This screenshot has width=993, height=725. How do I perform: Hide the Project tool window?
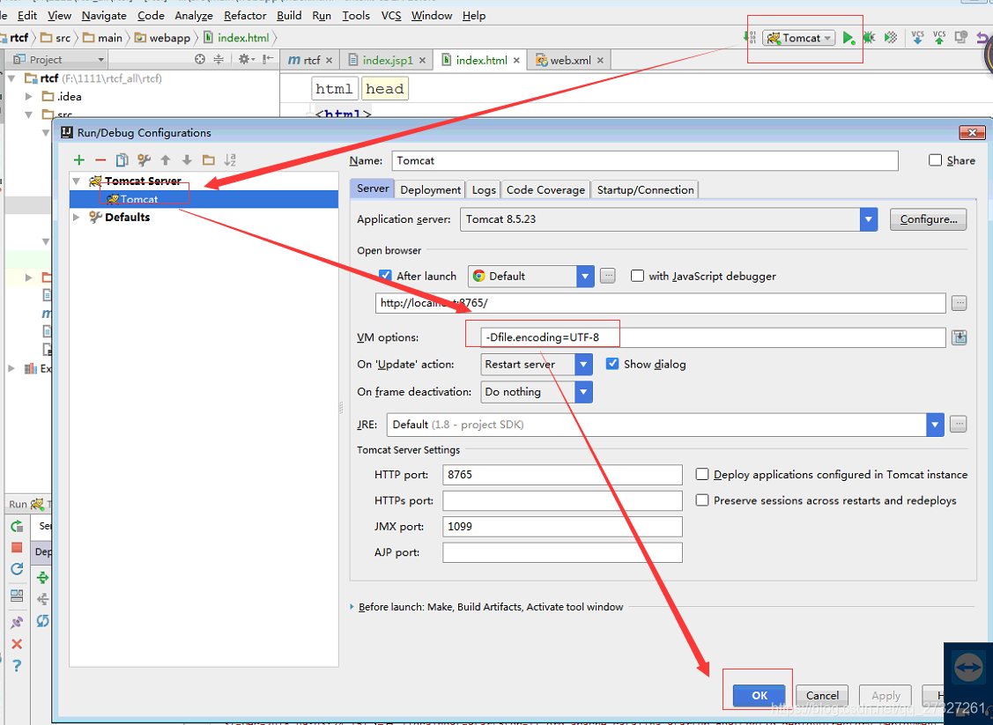269,59
